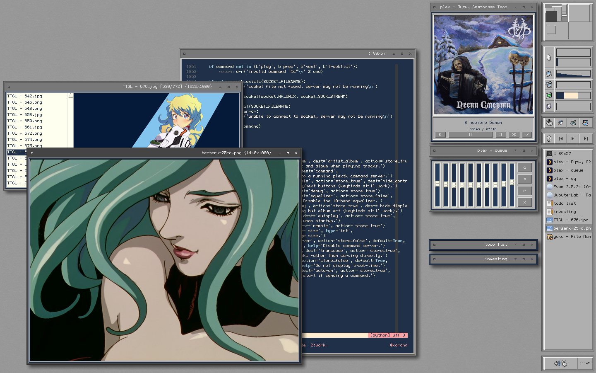Unshade the investing window

(x=515, y=259)
